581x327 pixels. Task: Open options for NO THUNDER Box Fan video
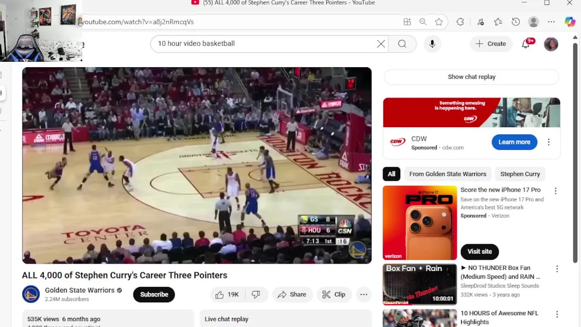(x=557, y=269)
